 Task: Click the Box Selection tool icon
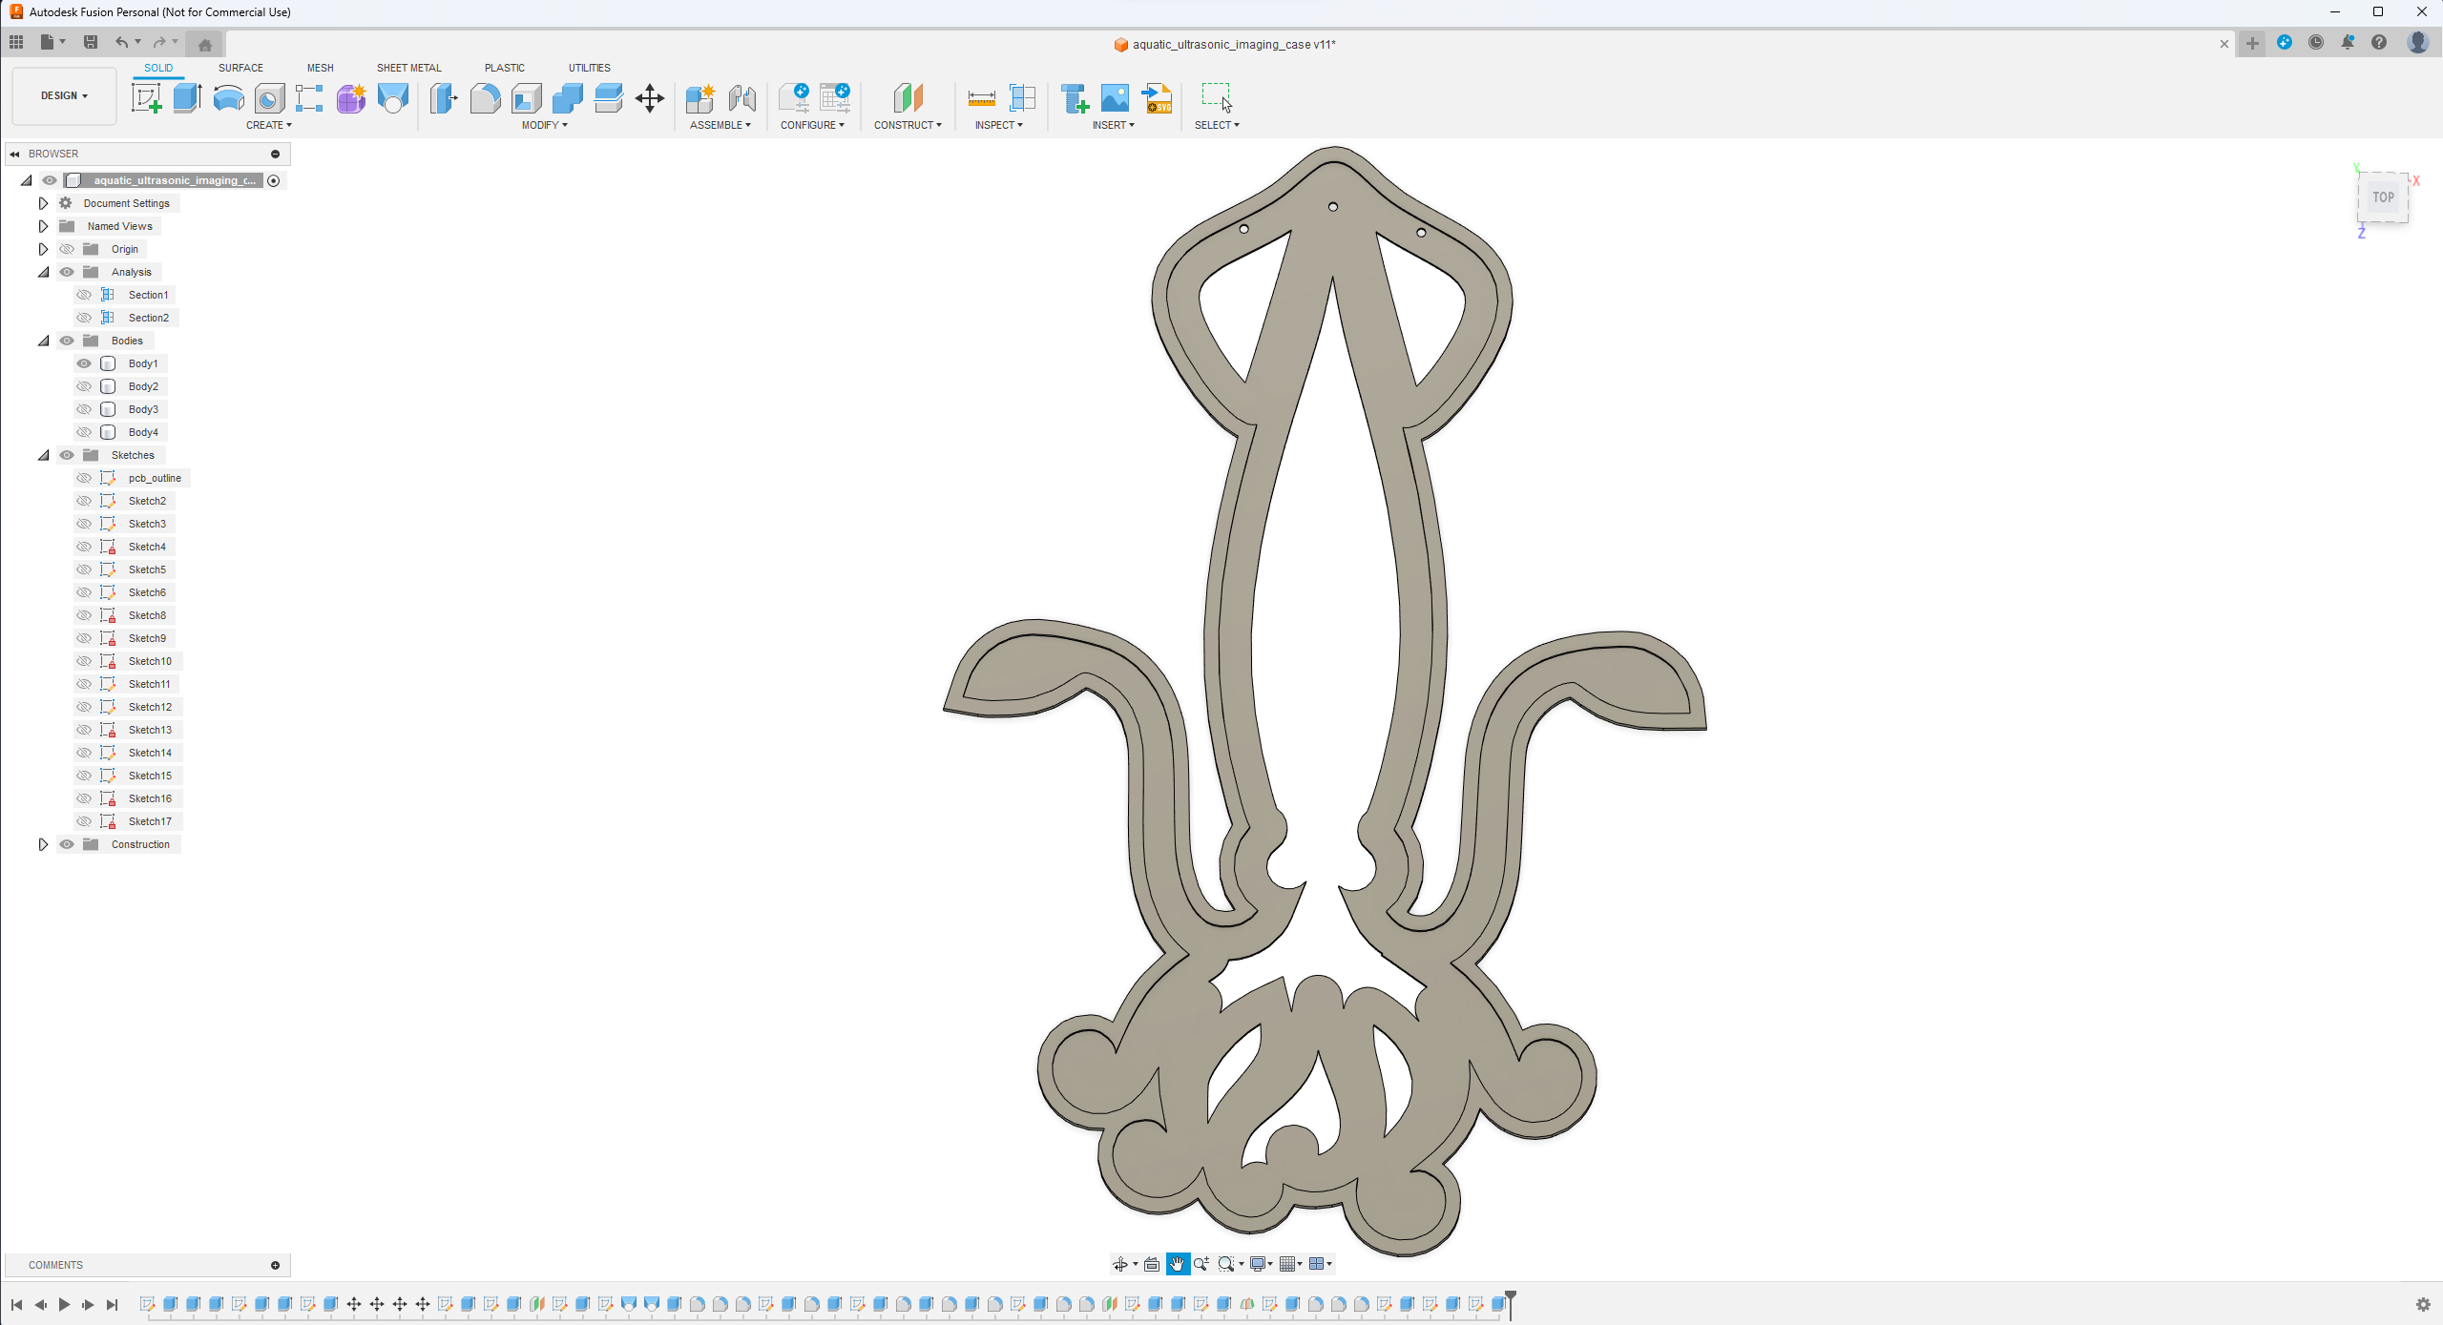1219,99
